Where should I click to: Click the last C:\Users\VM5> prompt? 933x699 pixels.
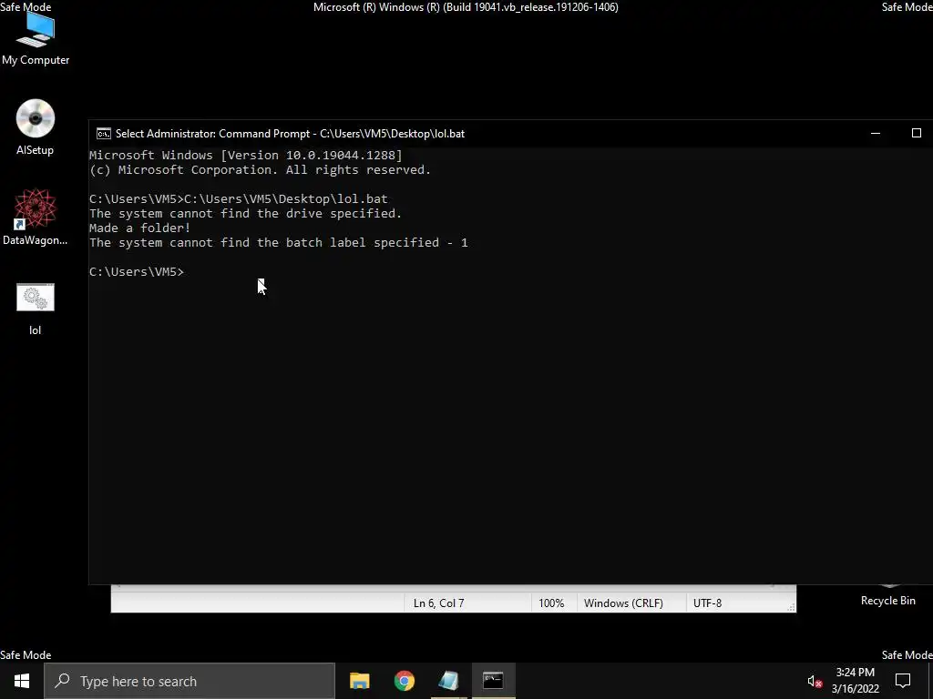[x=137, y=271]
